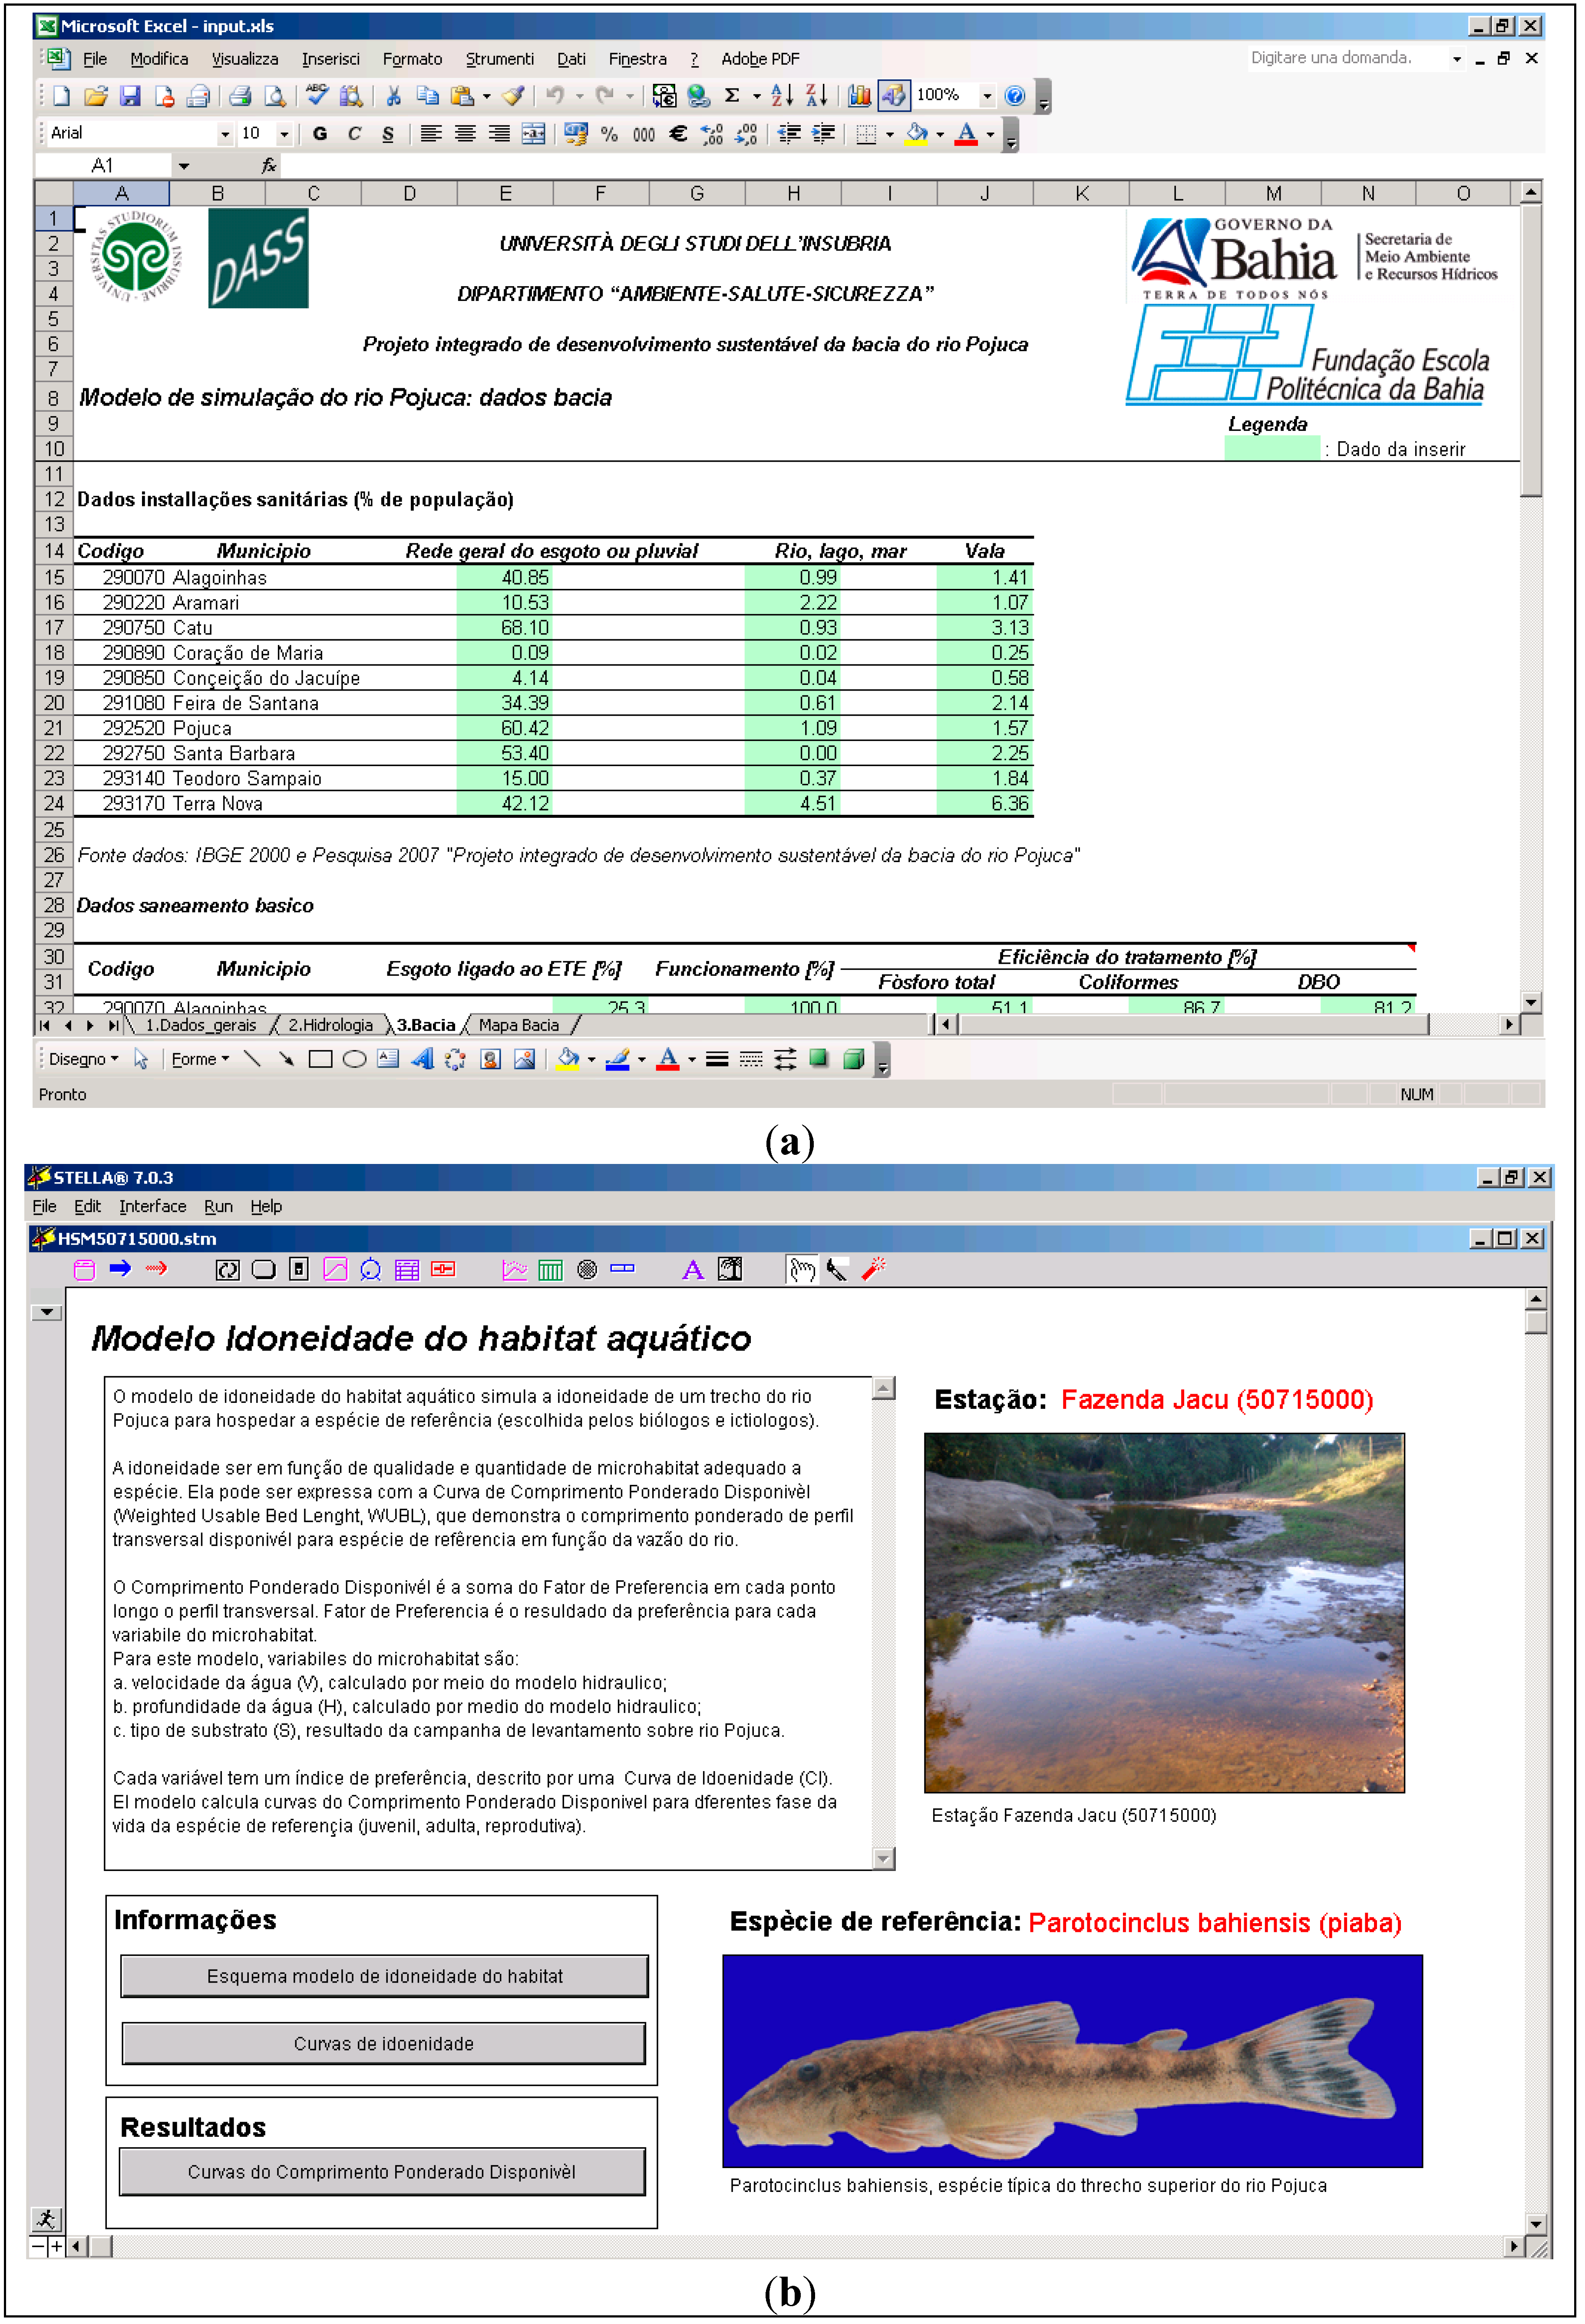Select the STELLA blue Flow arrow tool
This screenshot has width=1585, height=2324.
click(120, 1269)
